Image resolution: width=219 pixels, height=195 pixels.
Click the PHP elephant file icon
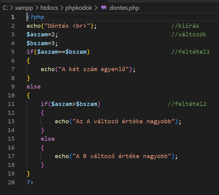pyautogui.click(x=104, y=8)
